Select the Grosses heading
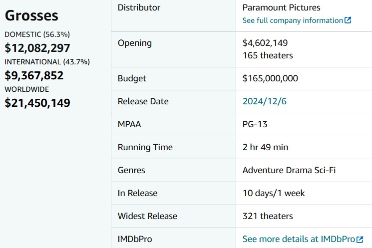Viewport: 372px width, 248px height. 31,15
